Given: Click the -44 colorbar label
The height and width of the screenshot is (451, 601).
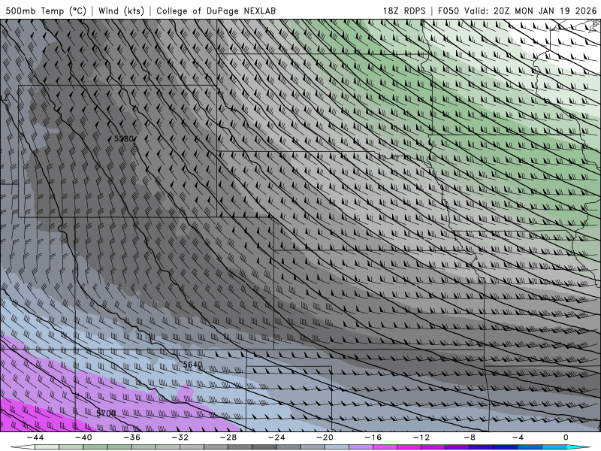Looking at the screenshot, I should (35, 437).
